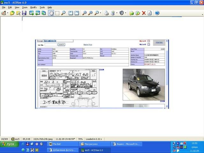Click the black Ford Escape car photo

coord(144,84)
